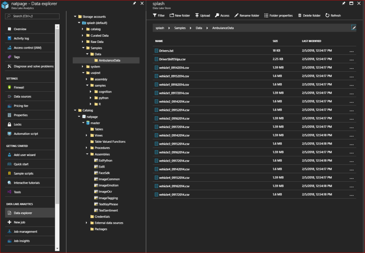Click splash in the breadcrumb
The width and height of the screenshot is (365, 253).
[x=160, y=28]
